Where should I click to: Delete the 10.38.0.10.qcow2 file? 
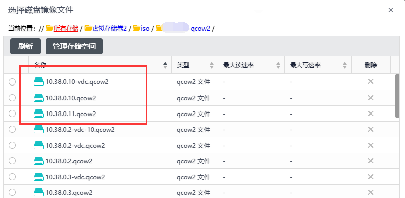pos(370,98)
